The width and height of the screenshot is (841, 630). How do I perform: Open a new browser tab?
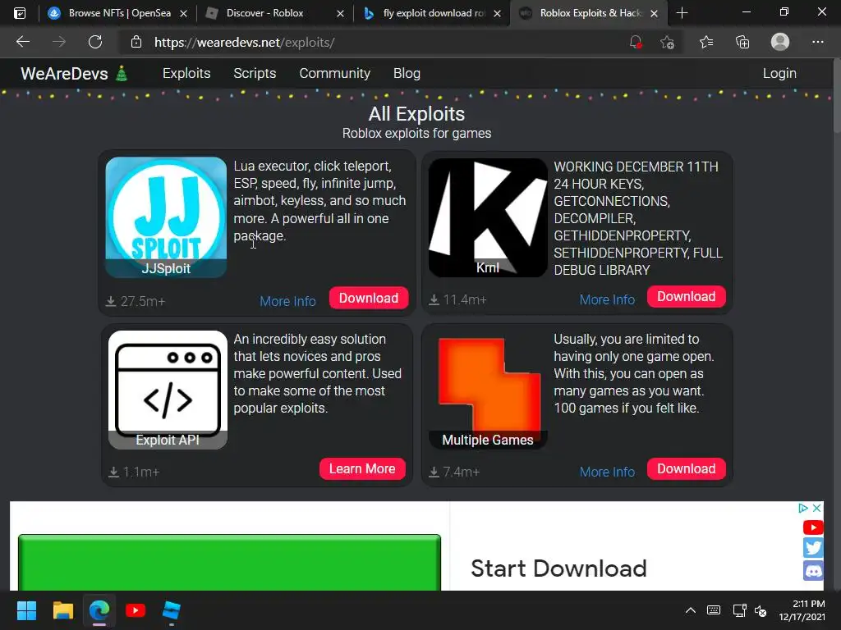[x=682, y=13]
